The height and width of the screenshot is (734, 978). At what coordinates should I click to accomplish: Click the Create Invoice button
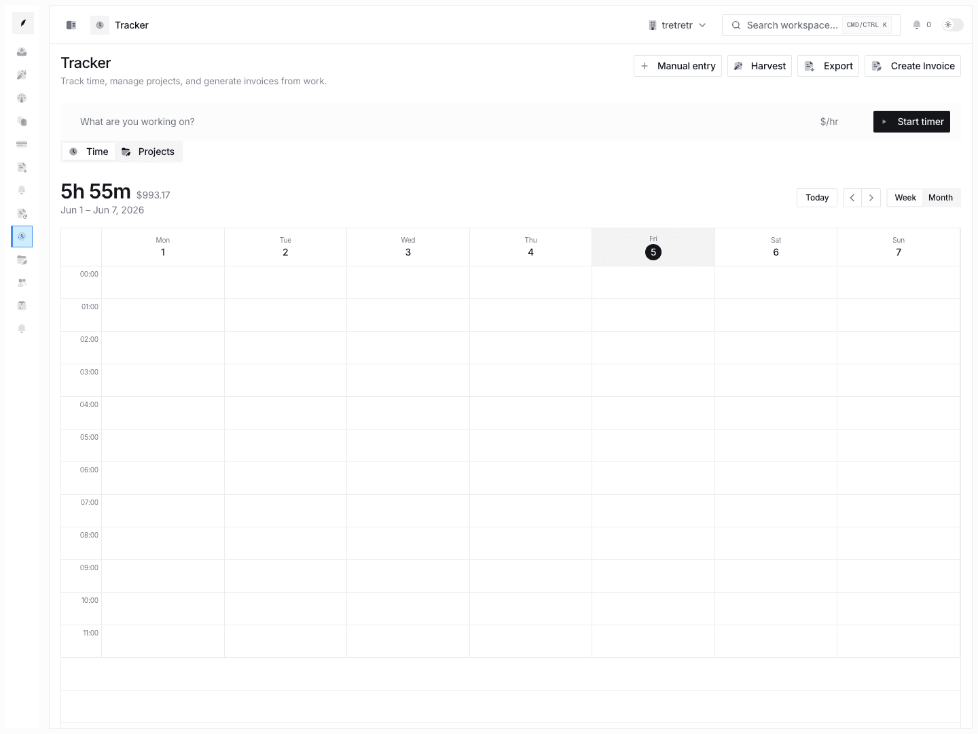pos(913,66)
